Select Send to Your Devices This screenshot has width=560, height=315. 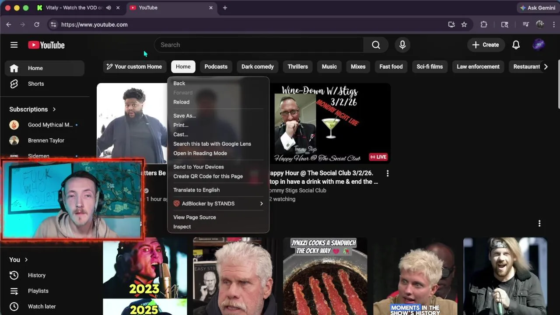[x=218, y=167]
